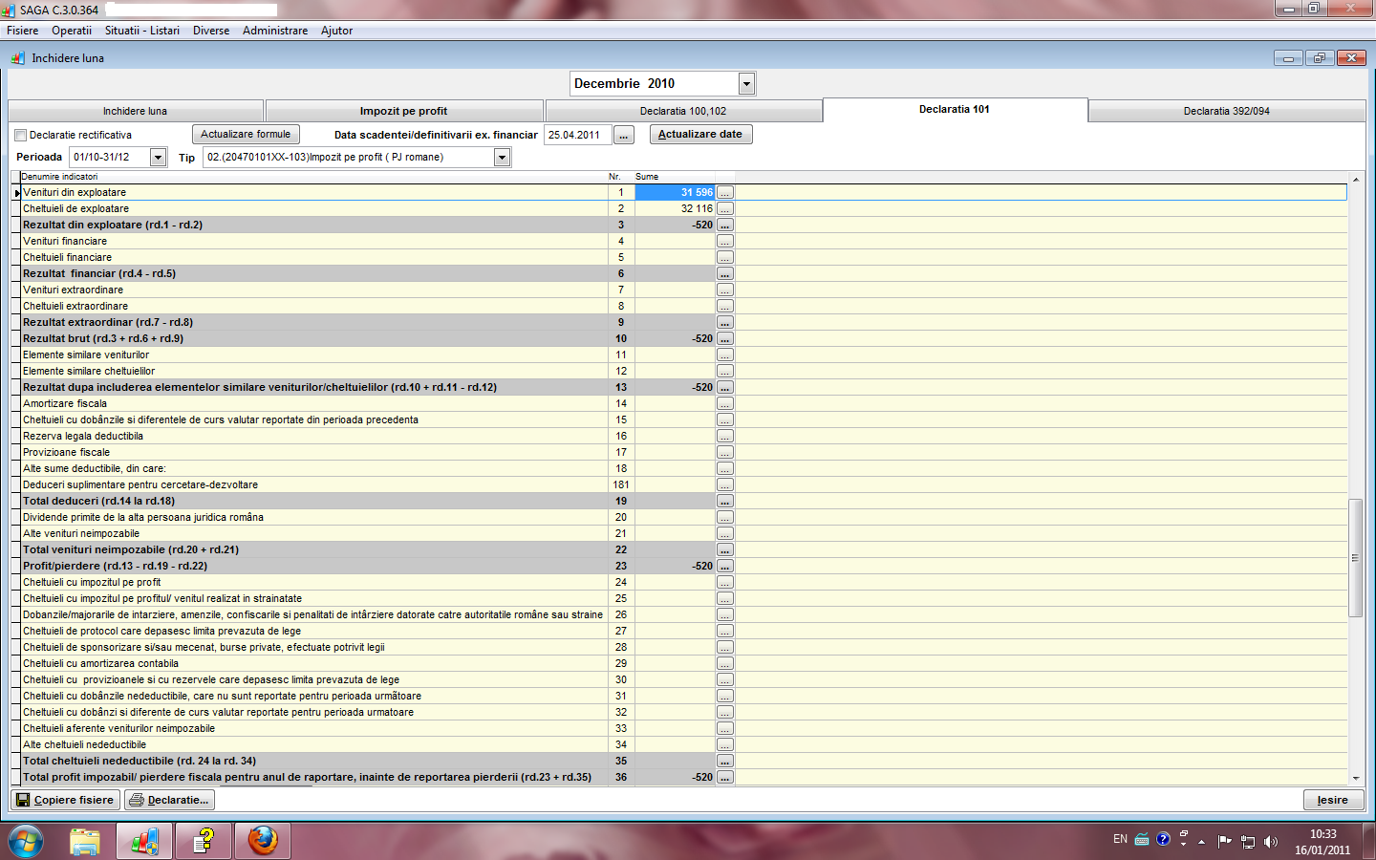The width and height of the screenshot is (1376, 860).
Task: Click Actualizare formule button
Action: (246, 135)
